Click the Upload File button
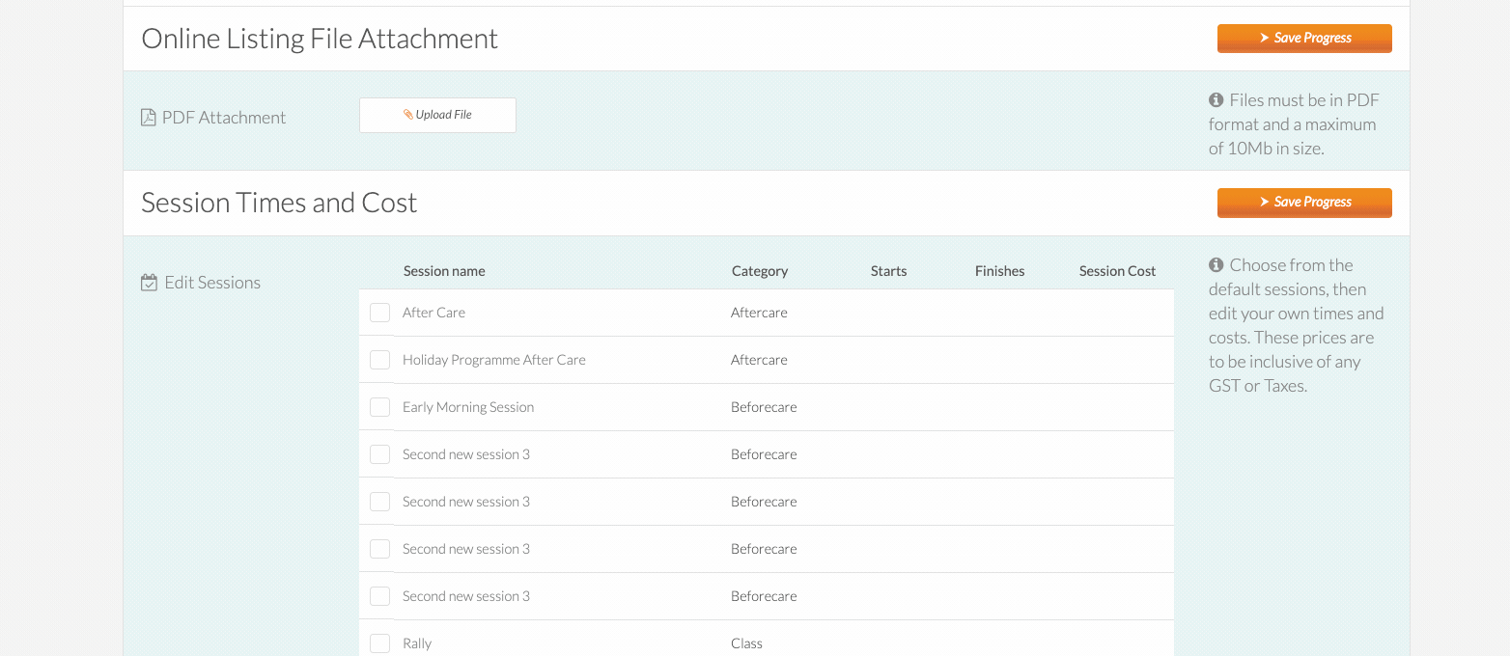Screen dimensions: 1510x656 pos(437,115)
